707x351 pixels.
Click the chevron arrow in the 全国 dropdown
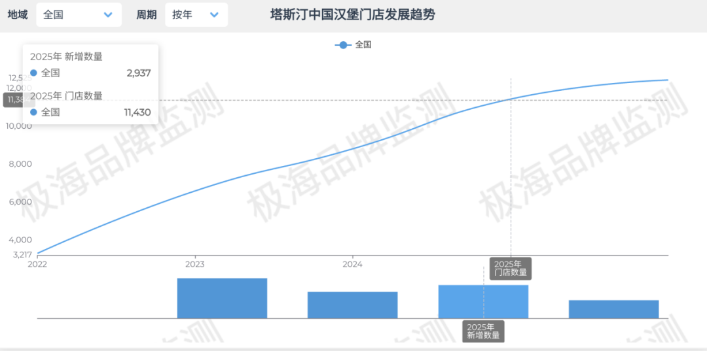click(108, 15)
